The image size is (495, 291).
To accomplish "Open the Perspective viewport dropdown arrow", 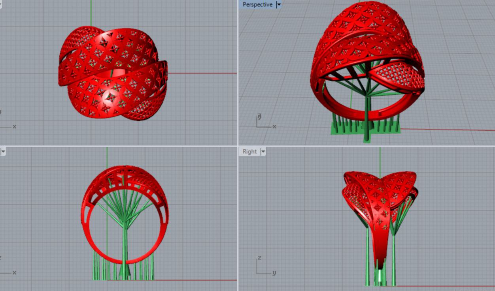I will click(x=279, y=5).
